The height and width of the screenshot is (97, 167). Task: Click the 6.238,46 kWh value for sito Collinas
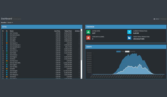click(x=68, y=73)
